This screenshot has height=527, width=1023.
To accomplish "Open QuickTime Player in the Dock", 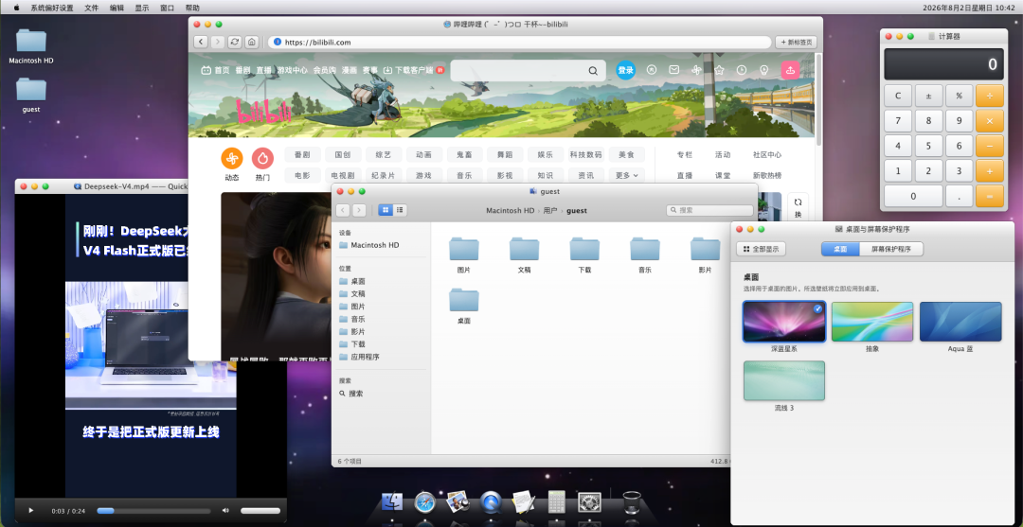I will (x=491, y=502).
